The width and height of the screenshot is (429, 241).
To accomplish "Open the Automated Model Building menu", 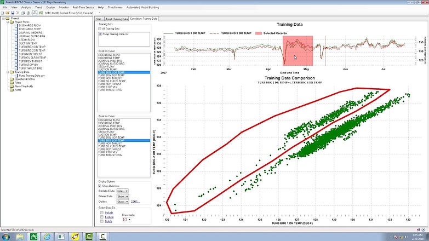I will point(142,7).
